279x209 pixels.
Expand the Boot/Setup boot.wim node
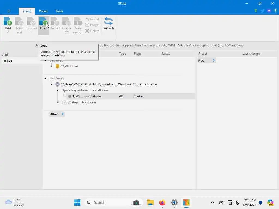[x=57, y=102]
